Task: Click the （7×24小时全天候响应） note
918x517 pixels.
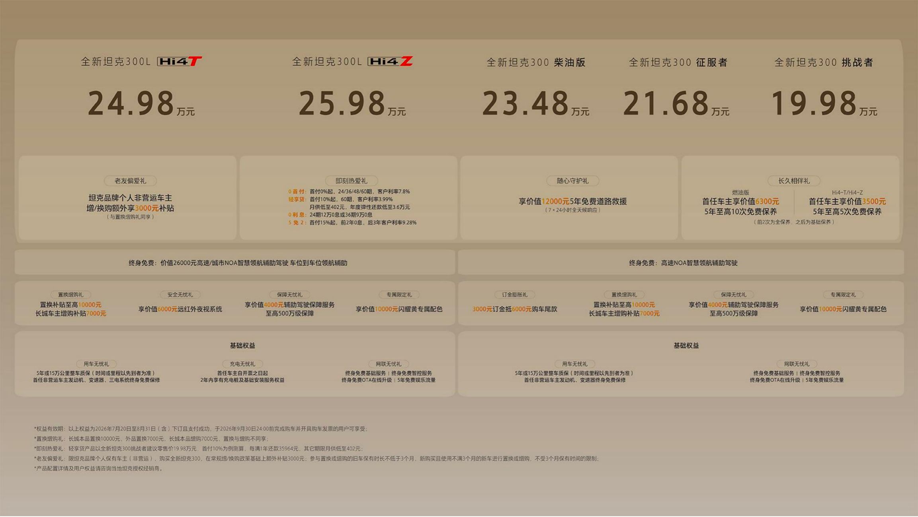Action: point(572,210)
